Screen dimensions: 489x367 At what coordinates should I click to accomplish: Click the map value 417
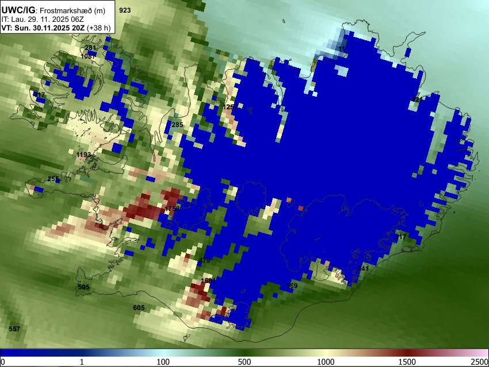pyautogui.click(x=39, y=95)
